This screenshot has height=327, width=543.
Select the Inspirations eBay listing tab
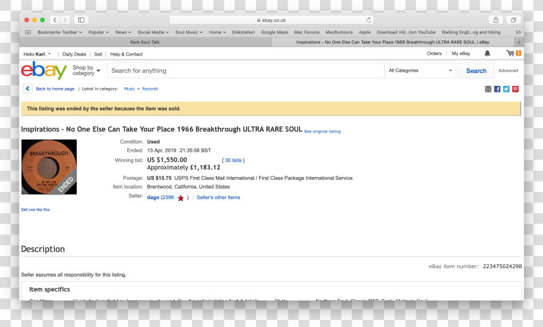393,42
